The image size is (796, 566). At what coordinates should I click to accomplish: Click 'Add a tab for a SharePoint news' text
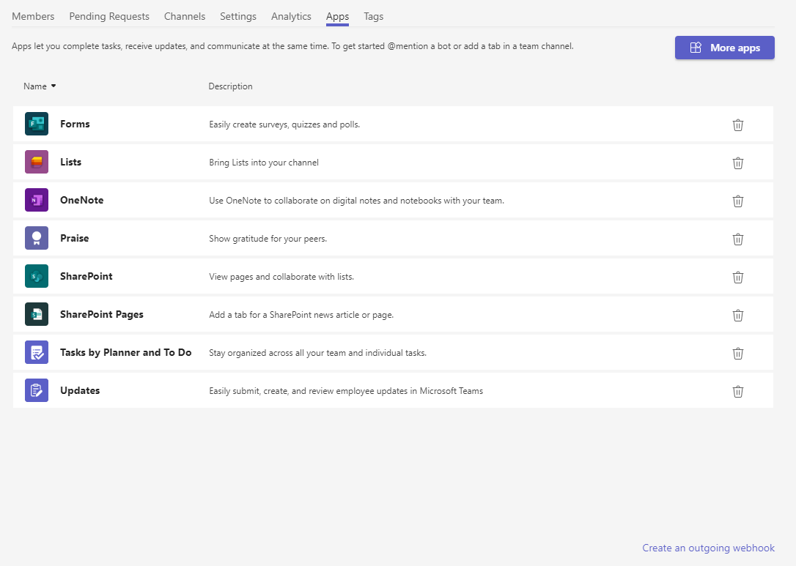[x=301, y=314]
